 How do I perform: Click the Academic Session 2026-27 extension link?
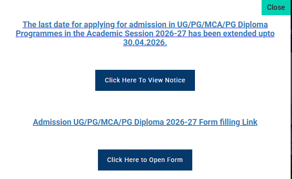click(145, 34)
